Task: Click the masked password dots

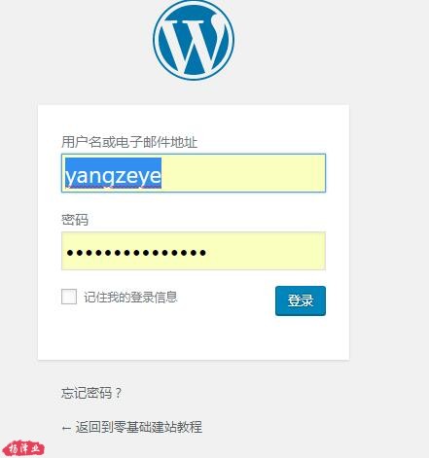Action: [136, 253]
